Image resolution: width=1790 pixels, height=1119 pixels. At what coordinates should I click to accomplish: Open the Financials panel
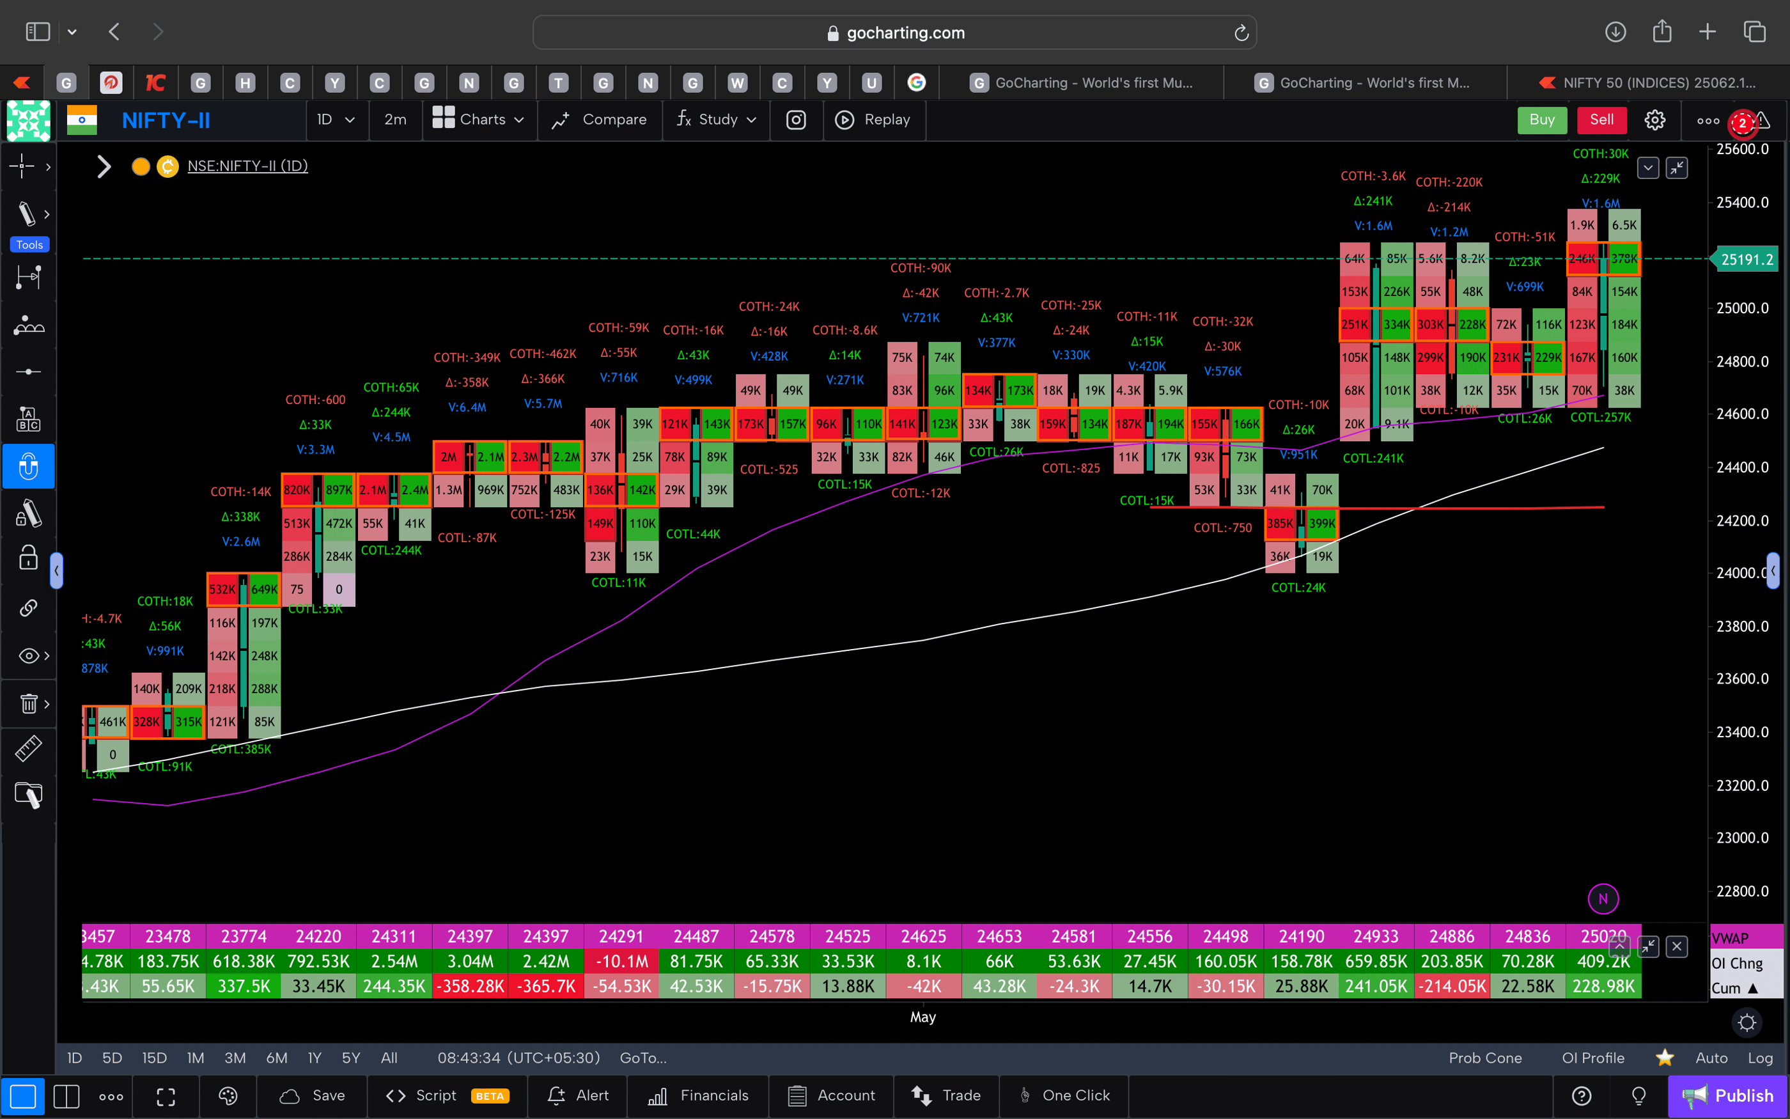[697, 1096]
